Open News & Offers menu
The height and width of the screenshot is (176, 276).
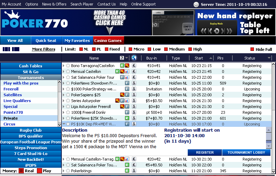coord(54,4)
